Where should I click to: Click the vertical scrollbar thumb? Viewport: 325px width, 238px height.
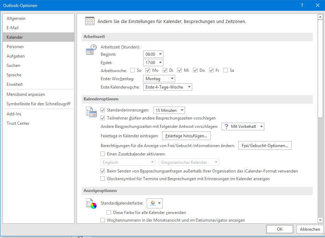point(320,69)
